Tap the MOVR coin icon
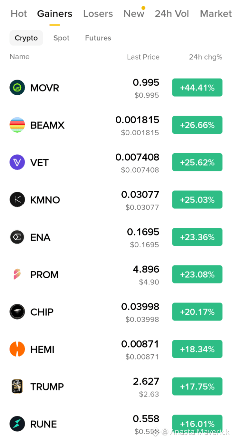The image size is (232, 440). [x=17, y=88]
